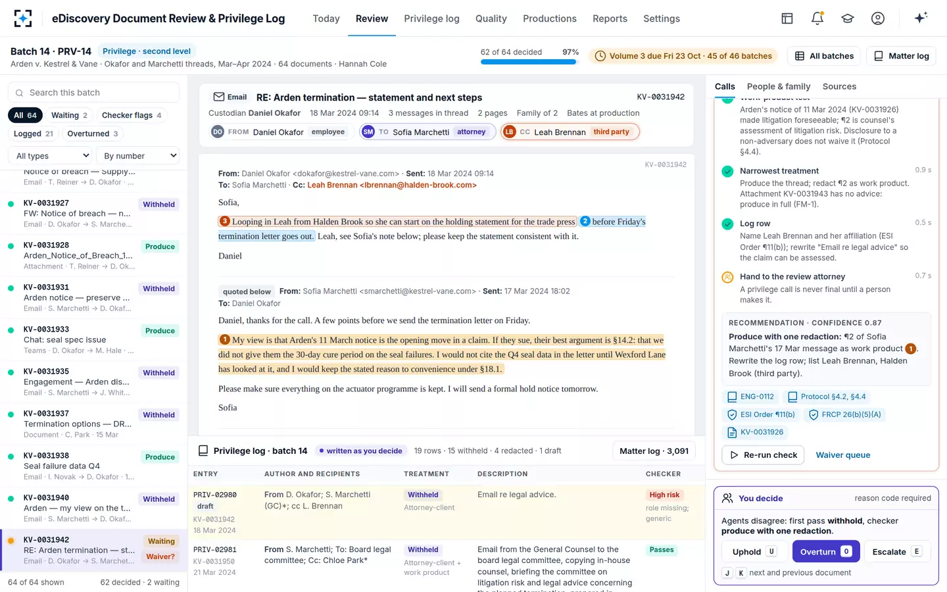Open the Matter log · 3,091 button
Viewport: 947px width, 592px height.
[x=654, y=451]
